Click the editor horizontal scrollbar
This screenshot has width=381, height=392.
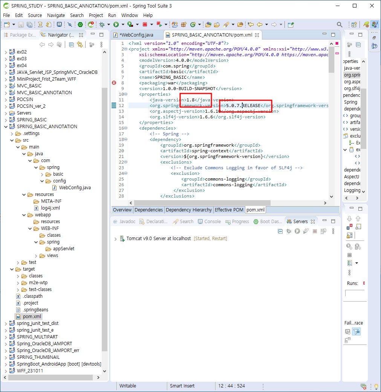click(202, 203)
